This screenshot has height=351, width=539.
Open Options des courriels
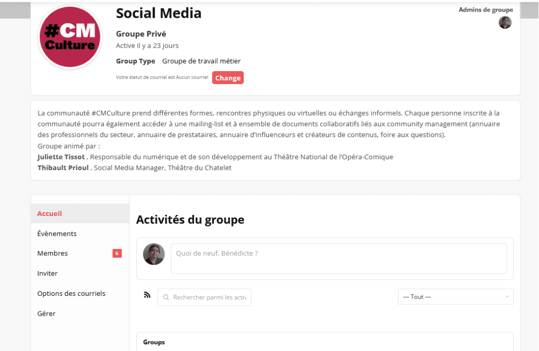[x=71, y=293]
